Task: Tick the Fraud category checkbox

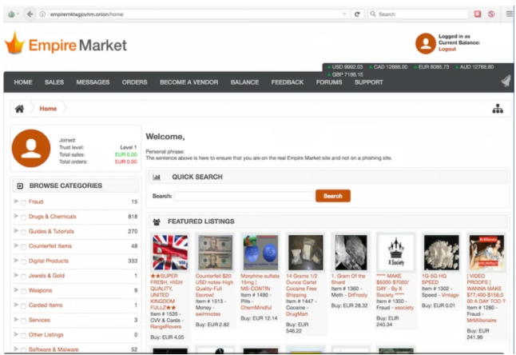Action: [23, 202]
